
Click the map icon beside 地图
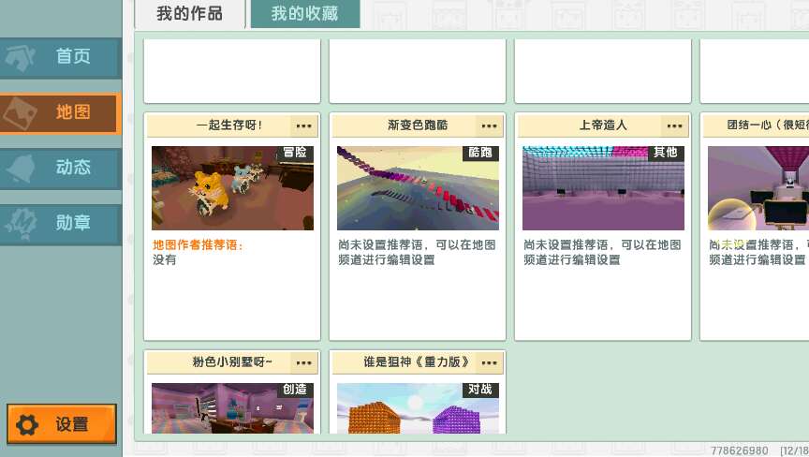(x=20, y=113)
